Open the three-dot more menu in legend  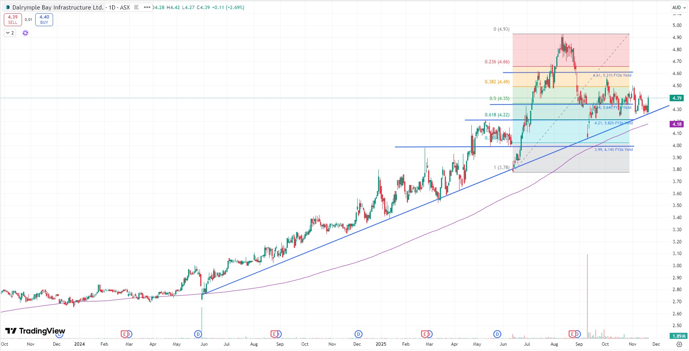tap(147, 7)
